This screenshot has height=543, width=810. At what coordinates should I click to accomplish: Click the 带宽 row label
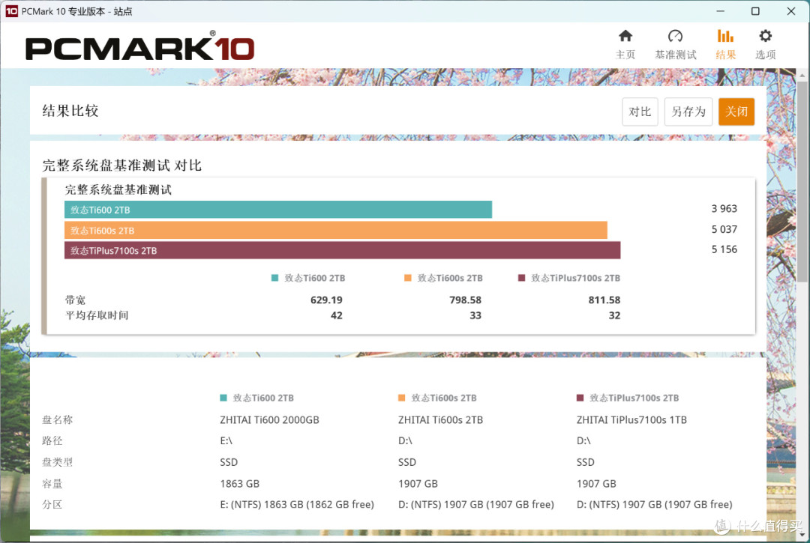point(76,300)
